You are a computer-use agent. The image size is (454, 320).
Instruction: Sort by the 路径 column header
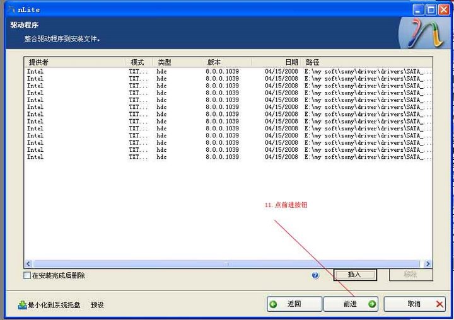(367, 62)
